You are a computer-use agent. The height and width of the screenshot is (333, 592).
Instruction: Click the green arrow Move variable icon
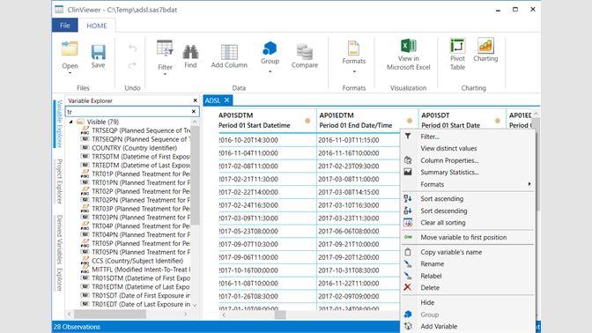tap(408, 237)
